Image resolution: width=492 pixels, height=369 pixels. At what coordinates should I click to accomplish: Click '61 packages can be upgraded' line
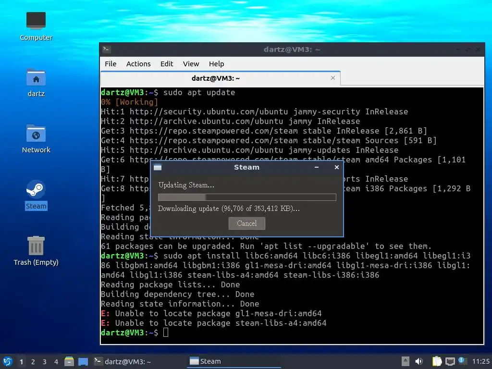[266, 246]
